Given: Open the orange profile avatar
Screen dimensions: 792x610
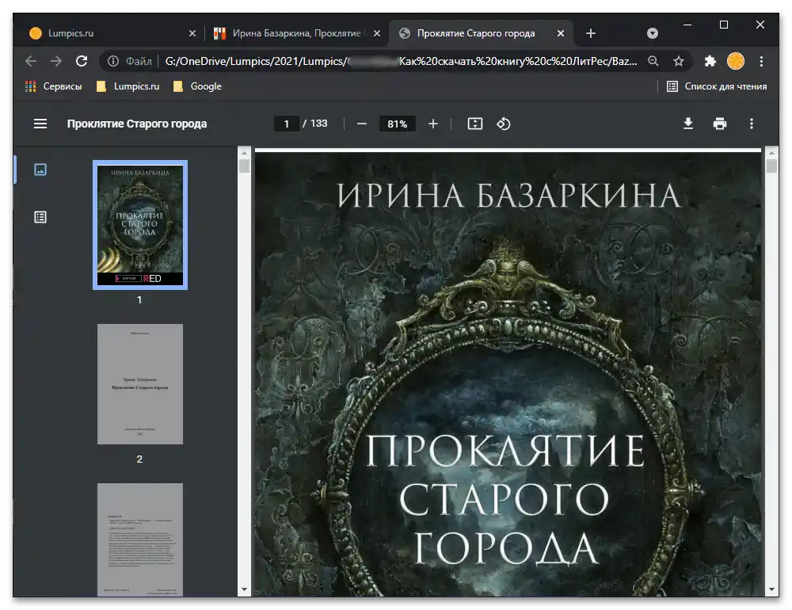Looking at the screenshot, I should point(736,61).
